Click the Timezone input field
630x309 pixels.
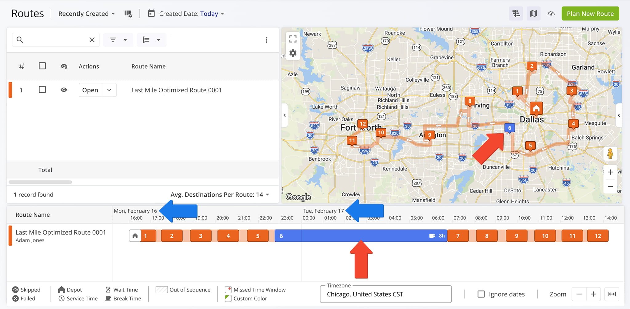(385, 294)
